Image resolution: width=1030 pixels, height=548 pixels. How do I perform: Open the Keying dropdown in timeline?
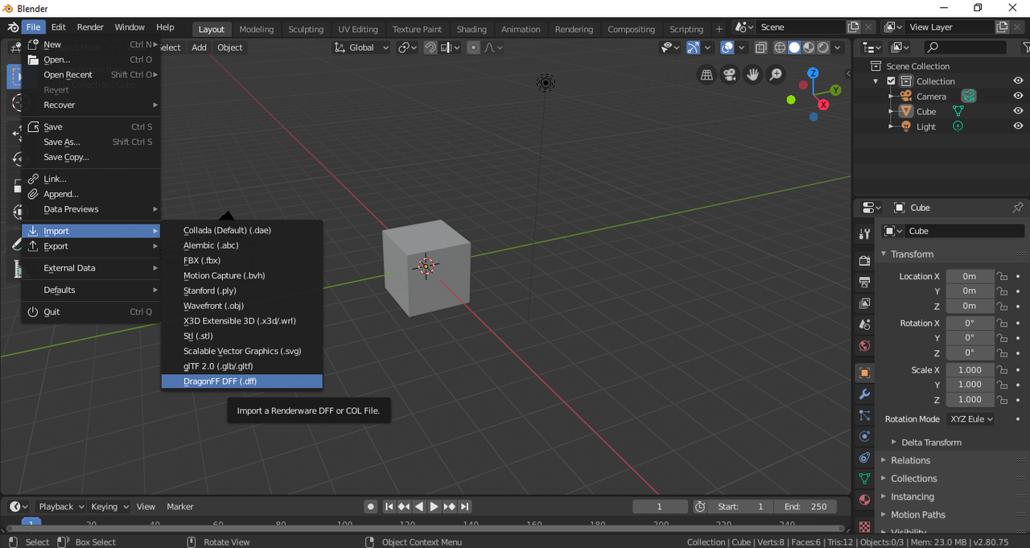pyautogui.click(x=109, y=507)
